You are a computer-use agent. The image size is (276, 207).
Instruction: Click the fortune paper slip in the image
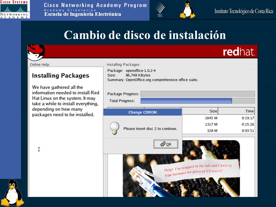pyautogui.click(x=196, y=170)
